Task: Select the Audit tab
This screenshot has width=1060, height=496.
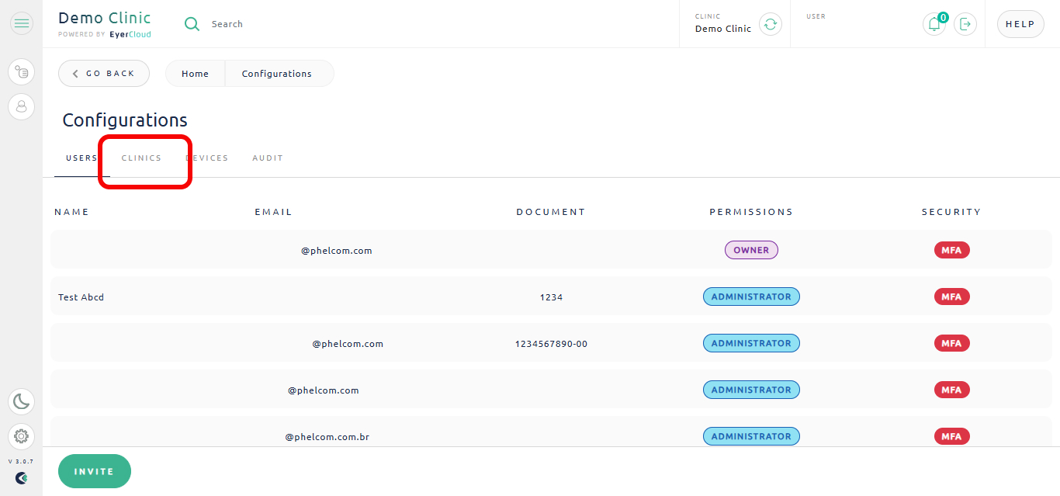Action: pos(268,158)
